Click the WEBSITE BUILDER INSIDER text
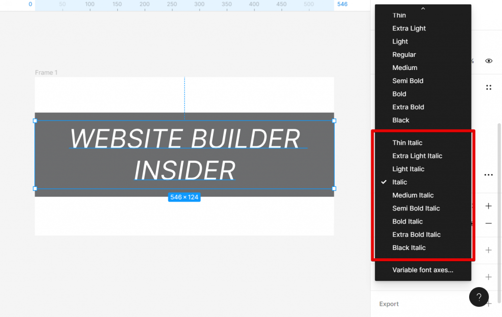 185,155
